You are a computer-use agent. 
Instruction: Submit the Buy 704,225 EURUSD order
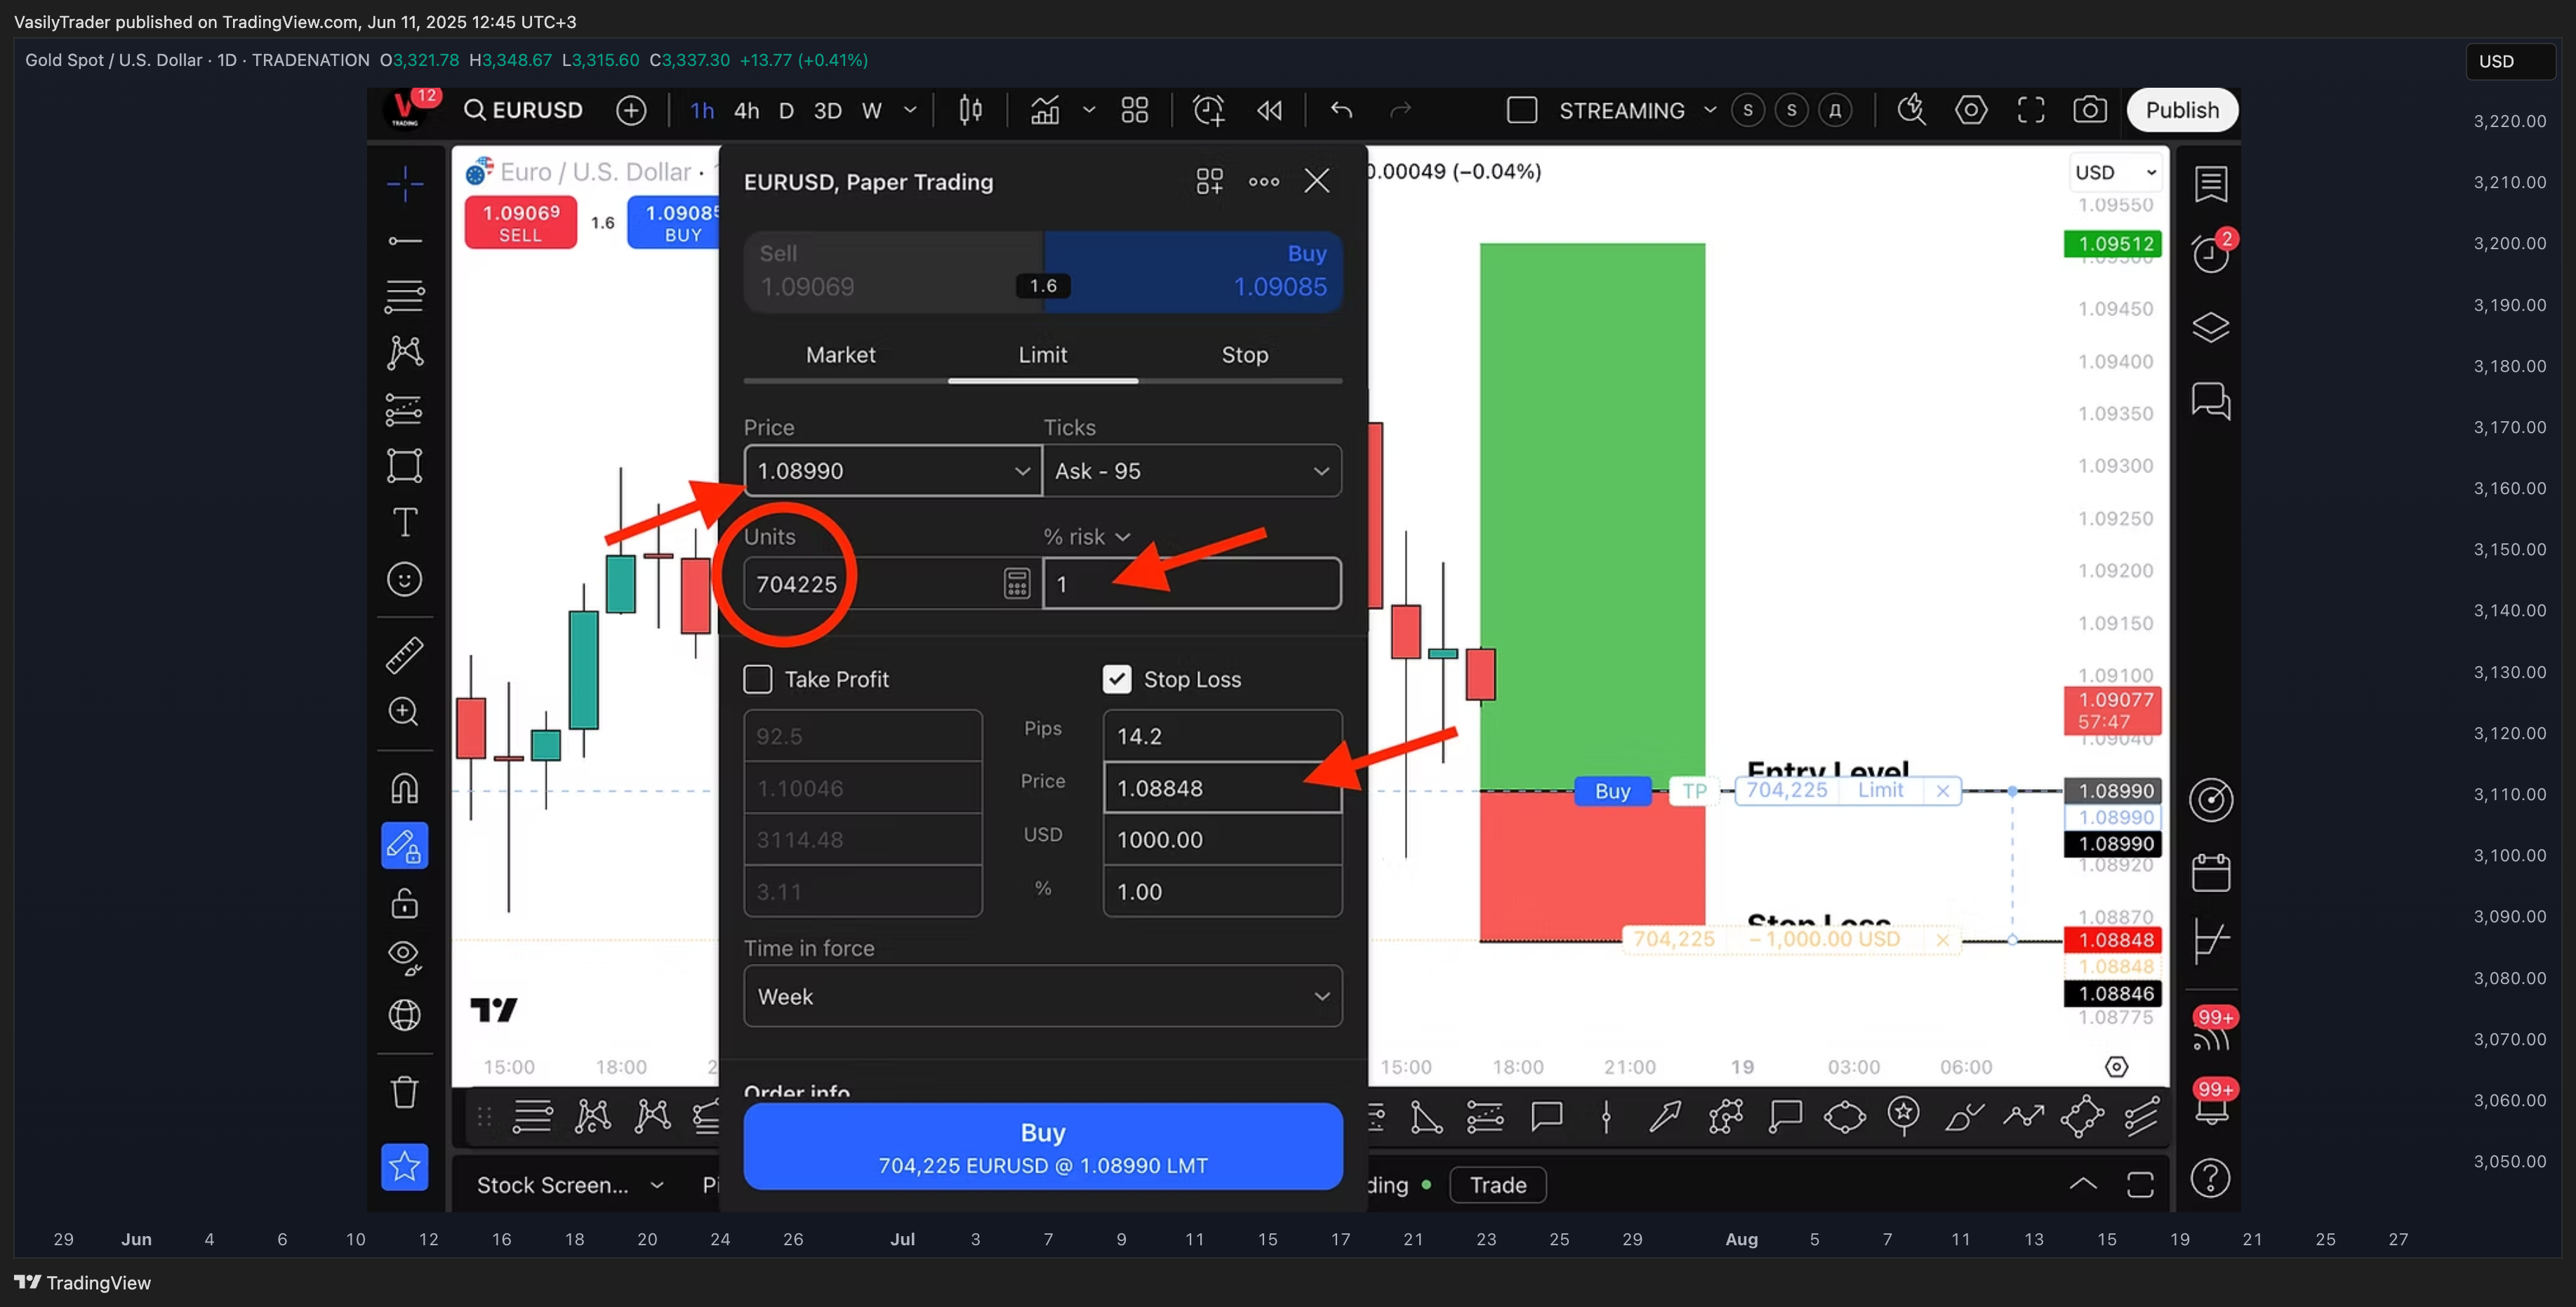[1043, 1146]
